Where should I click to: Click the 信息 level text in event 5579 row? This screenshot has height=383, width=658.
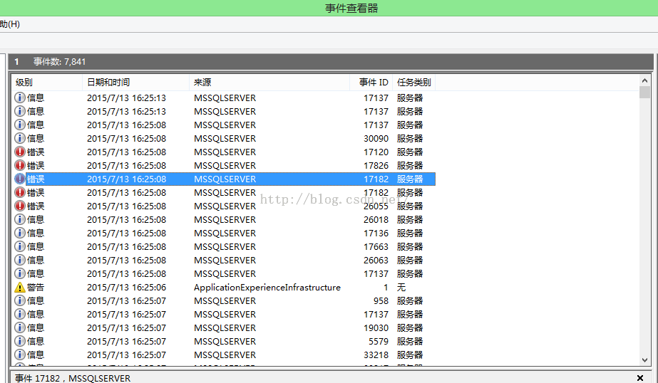point(36,341)
